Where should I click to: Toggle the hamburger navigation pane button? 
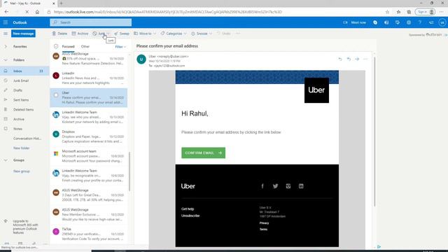click(6, 34)
